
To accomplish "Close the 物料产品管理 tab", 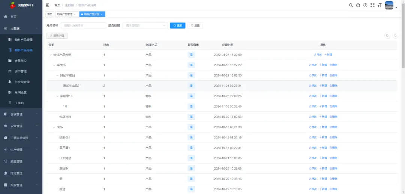I will pos(75,14).
